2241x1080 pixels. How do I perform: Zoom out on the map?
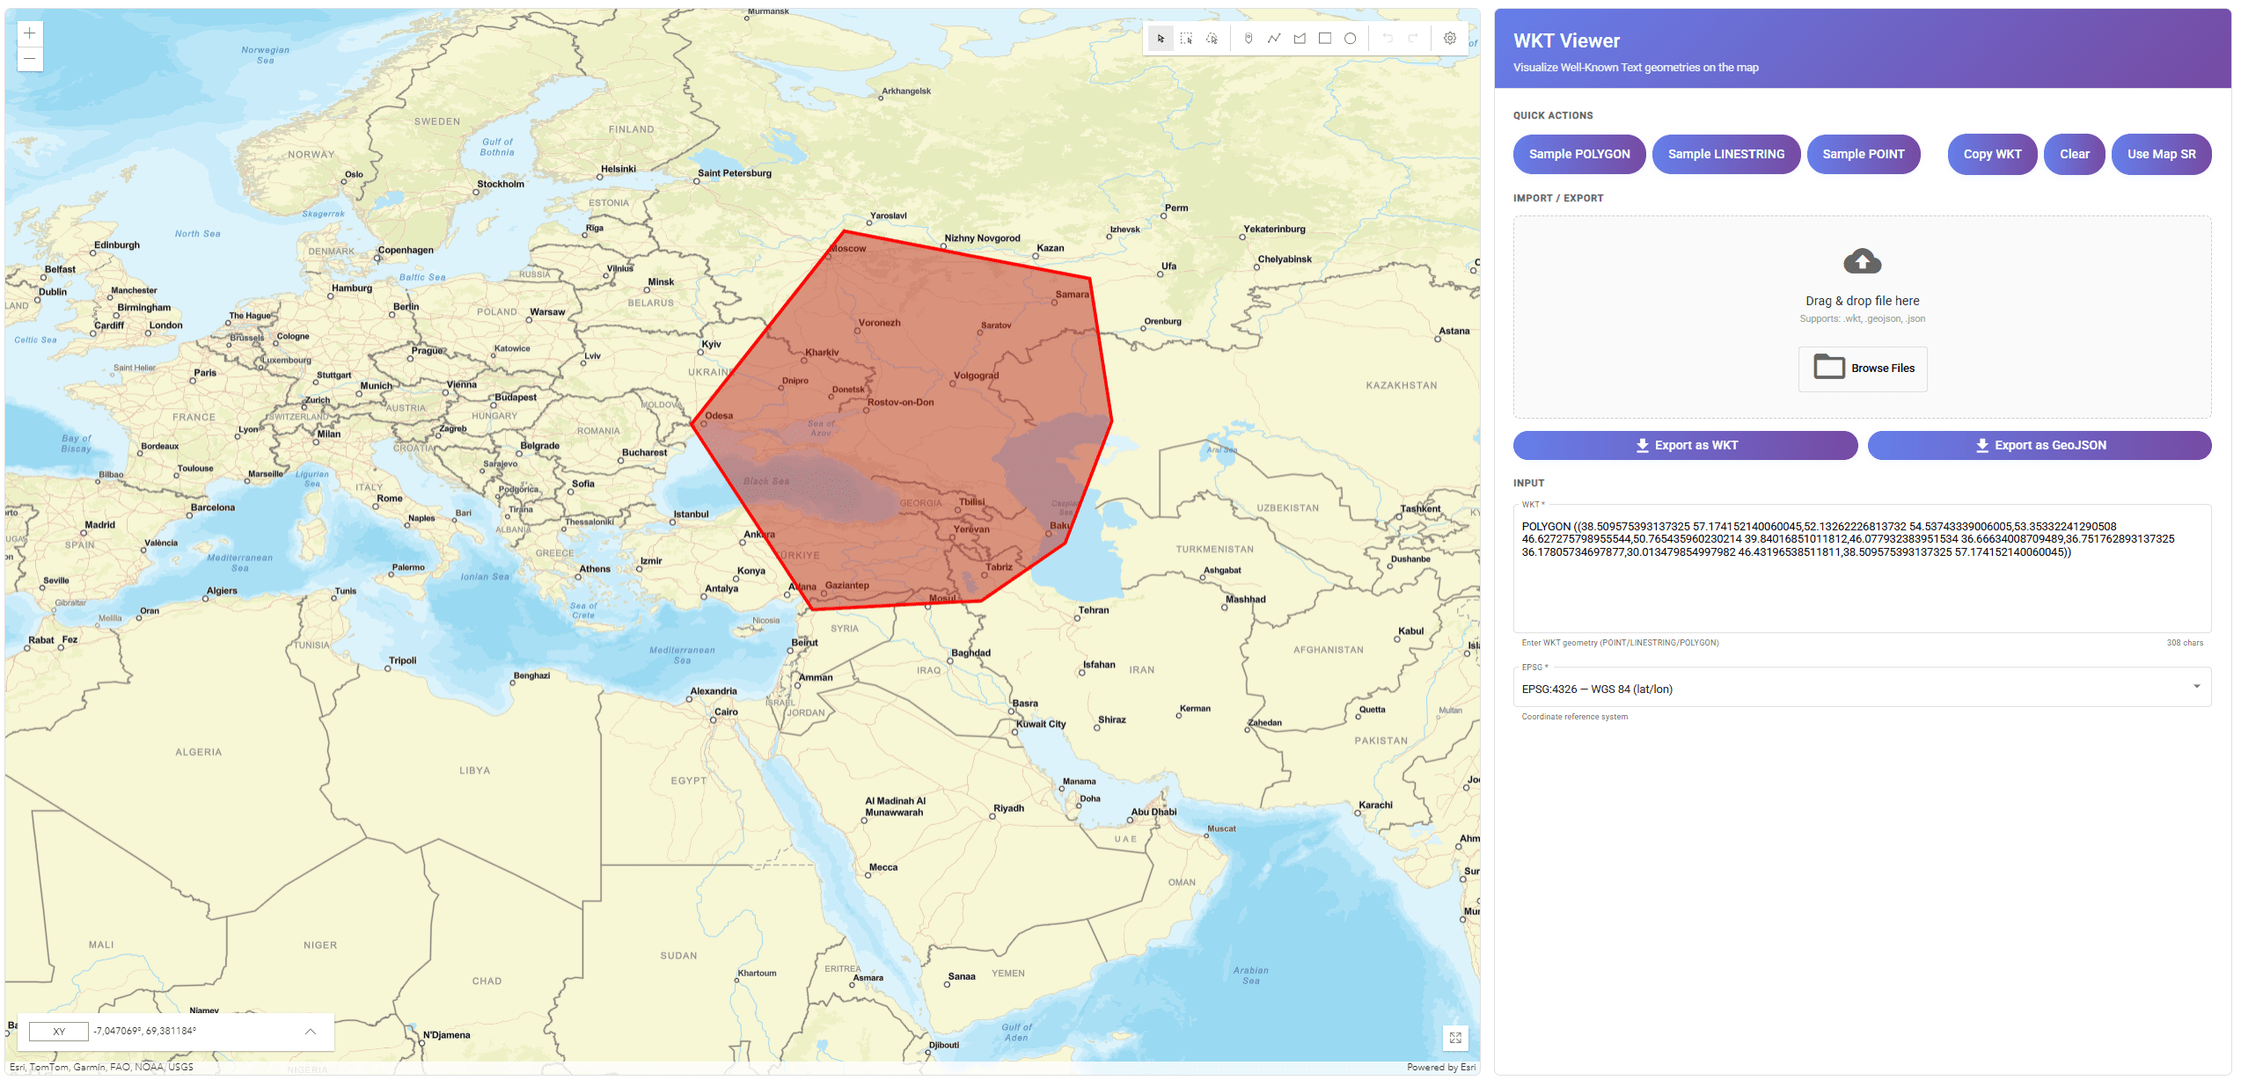(x=30, y=59)
